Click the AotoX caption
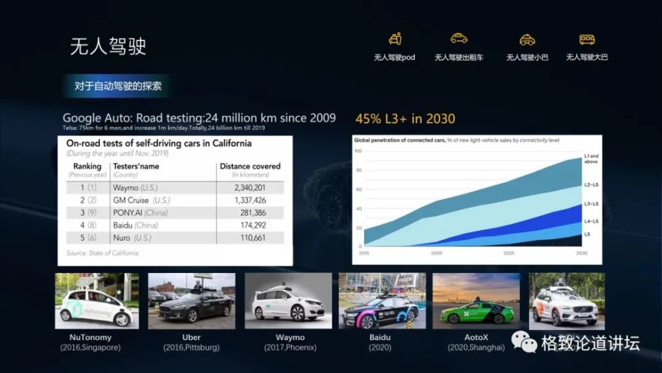 (x=476, y=342)
